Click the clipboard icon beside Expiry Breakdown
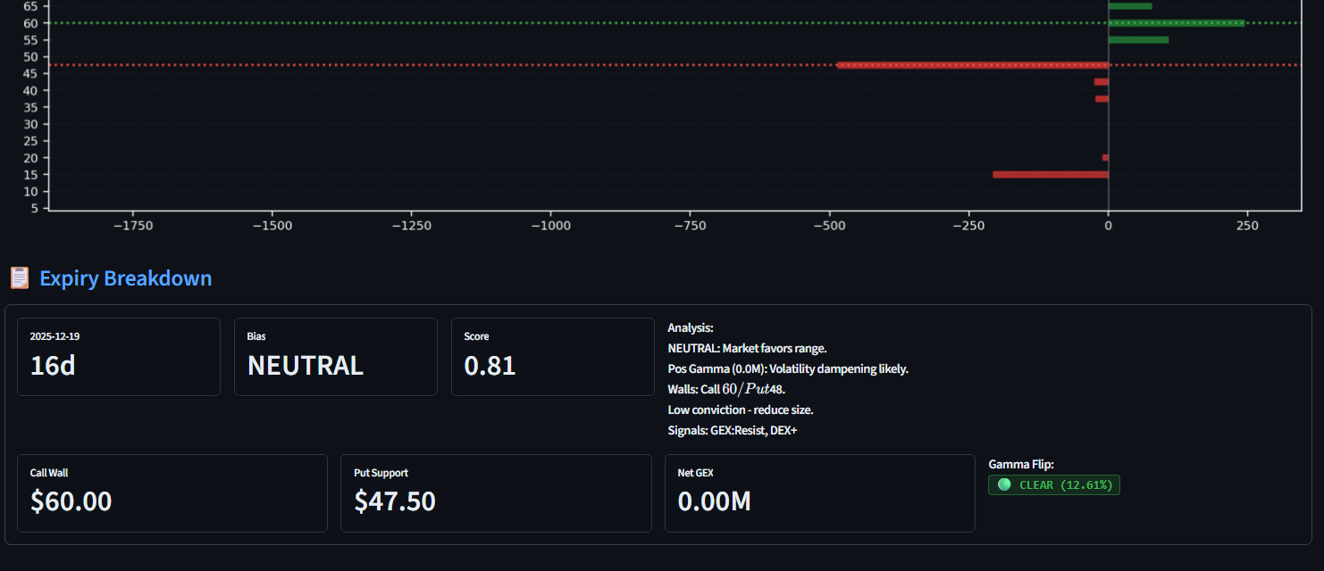The width and height of the screenshot is (1324, 571). (20, 278)
